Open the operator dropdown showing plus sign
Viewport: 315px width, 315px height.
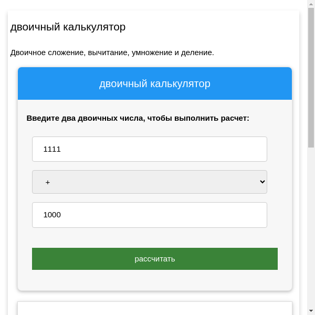click(149, 182)
